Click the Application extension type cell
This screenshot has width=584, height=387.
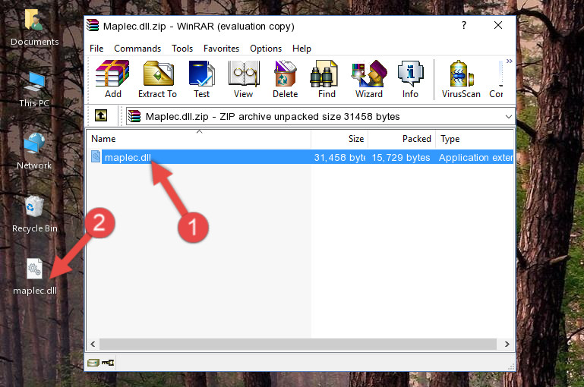[x=475, y=157]
